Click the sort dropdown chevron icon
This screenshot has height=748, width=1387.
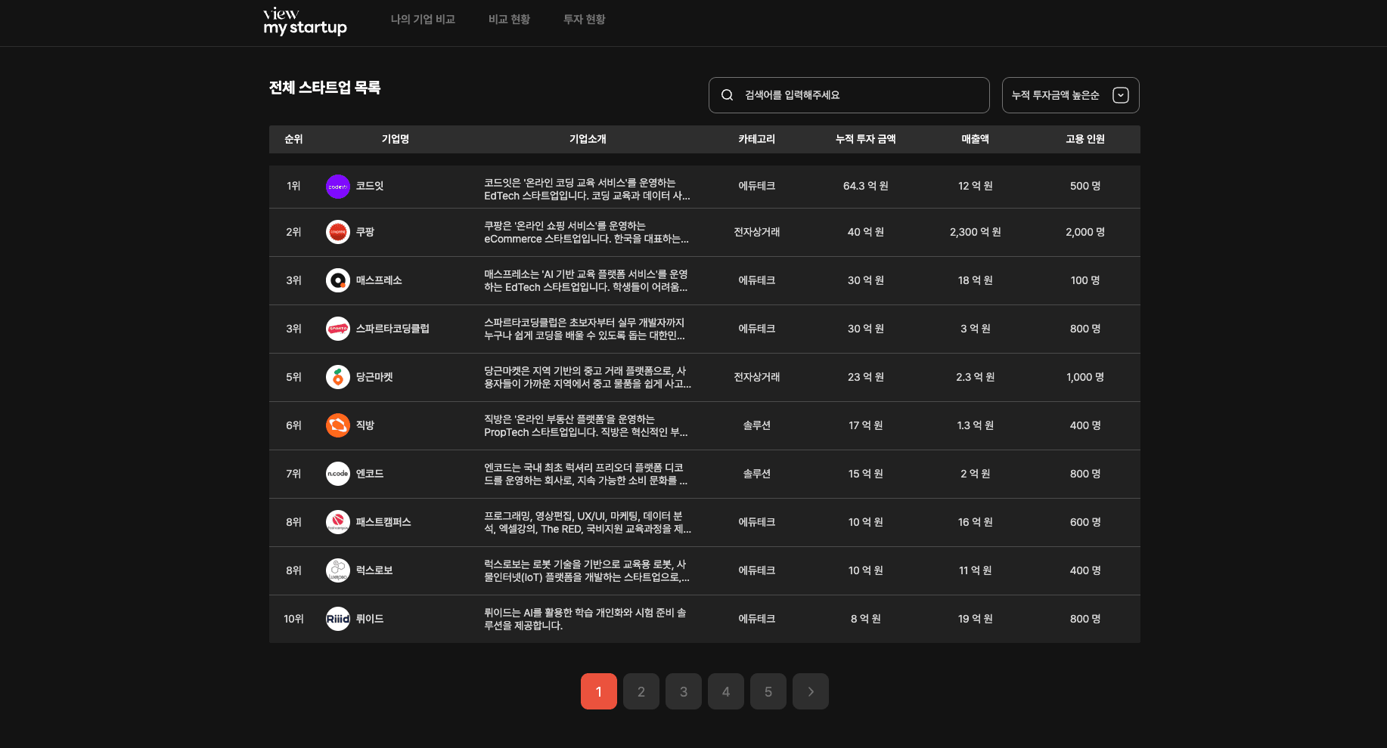click(x=1121, y=95)
